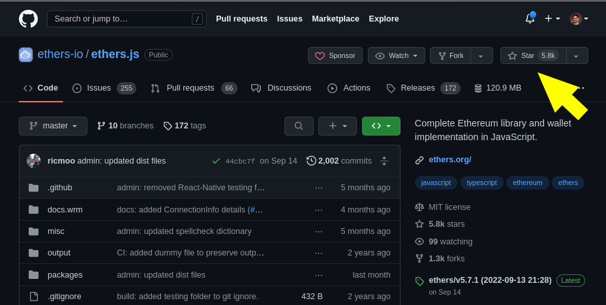The height and width of the screenshot is (305, 606).
Task: Expand the plus create-new menu
Action: 553,18
